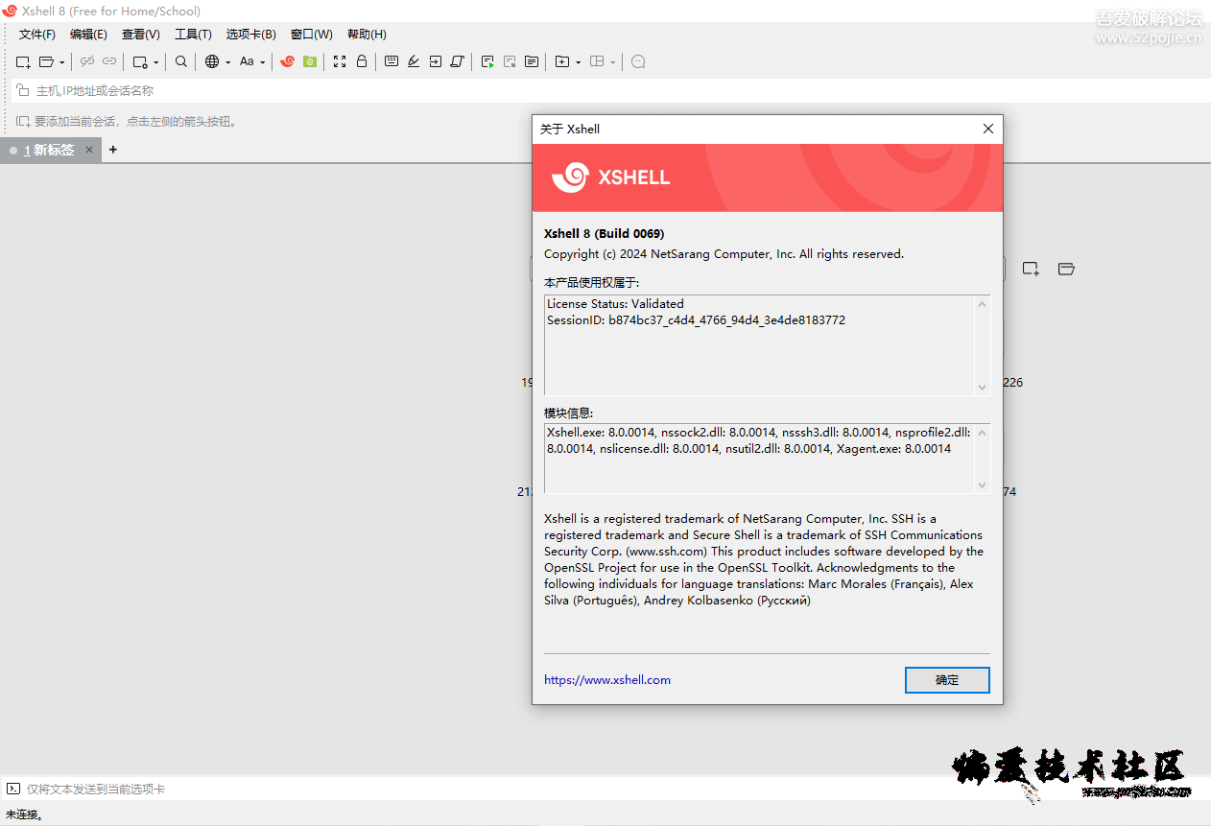Expand the globe encoding dropdown arrow
The width and height of the screenshot is (1211, 826).
(227, 62)
